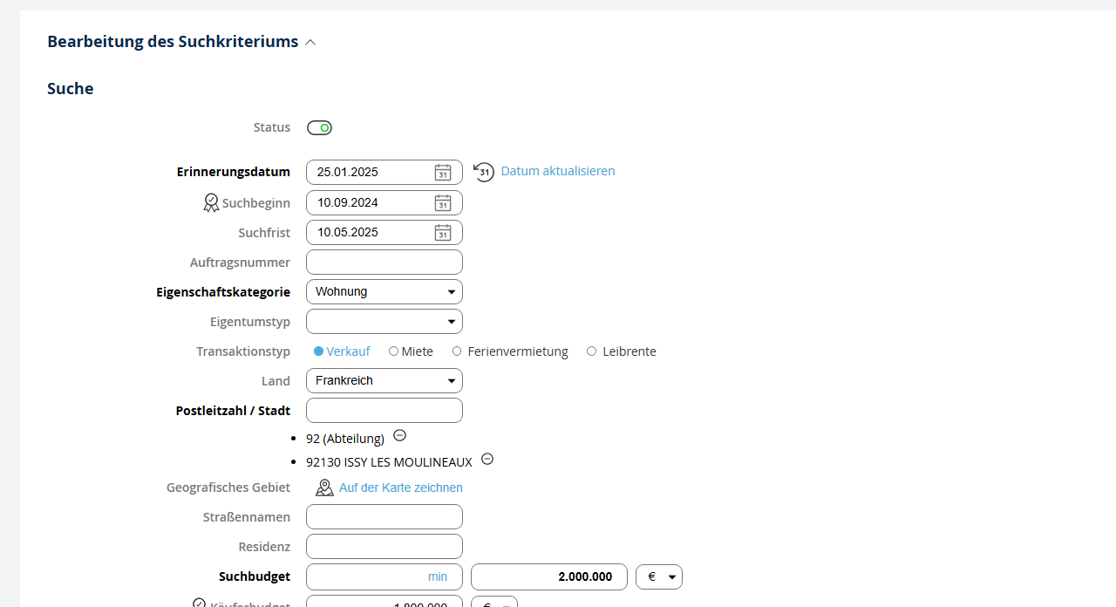The height and width of the screenshot is (607, 1116).
Task: Select the Miete radio button
Action: tap(394, 351)
